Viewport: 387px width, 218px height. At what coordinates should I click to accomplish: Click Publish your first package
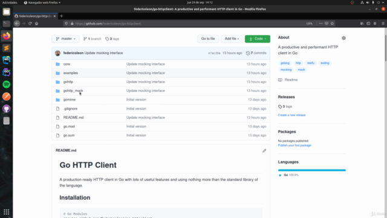click(294, 145)
